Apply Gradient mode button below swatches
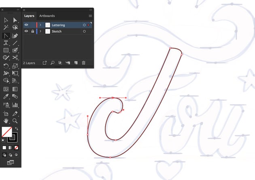Screen dimensions: 255x180 point(10,148)
